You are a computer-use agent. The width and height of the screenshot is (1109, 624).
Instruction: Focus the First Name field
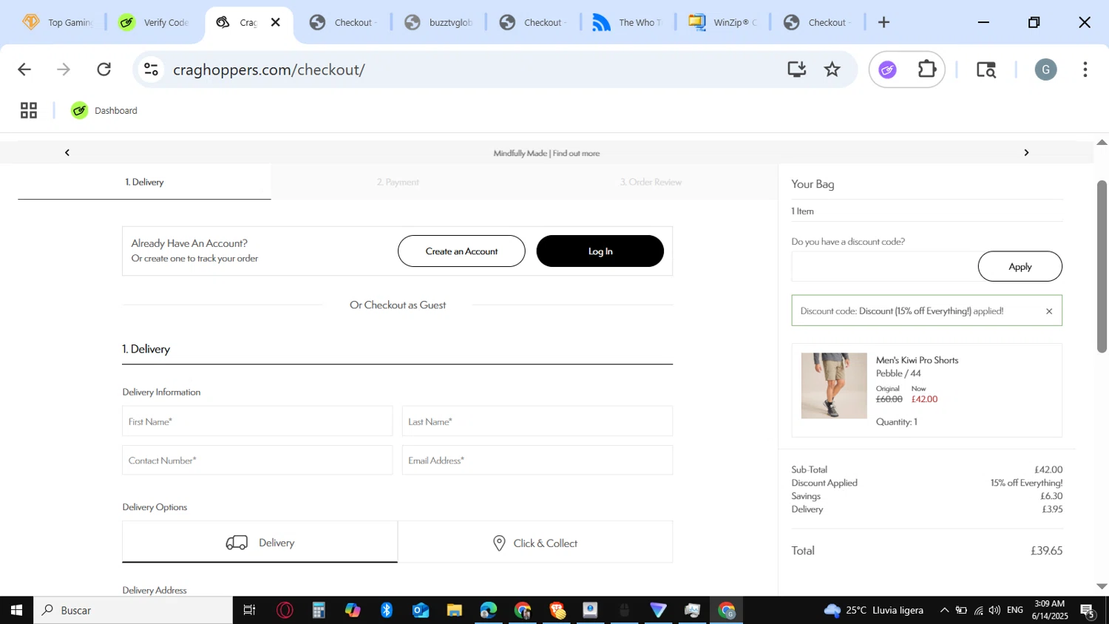pyautogui.click(x=257, y=421)
